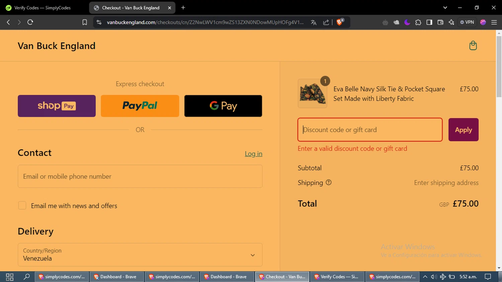Open the Brave Wallet icon
Viewport: 502px width, 282px height.
[440, 22]
